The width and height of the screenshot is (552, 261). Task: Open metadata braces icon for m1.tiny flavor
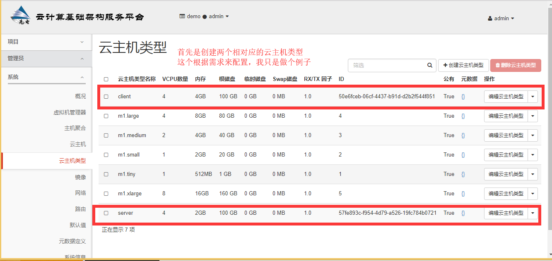coord(463,174)
